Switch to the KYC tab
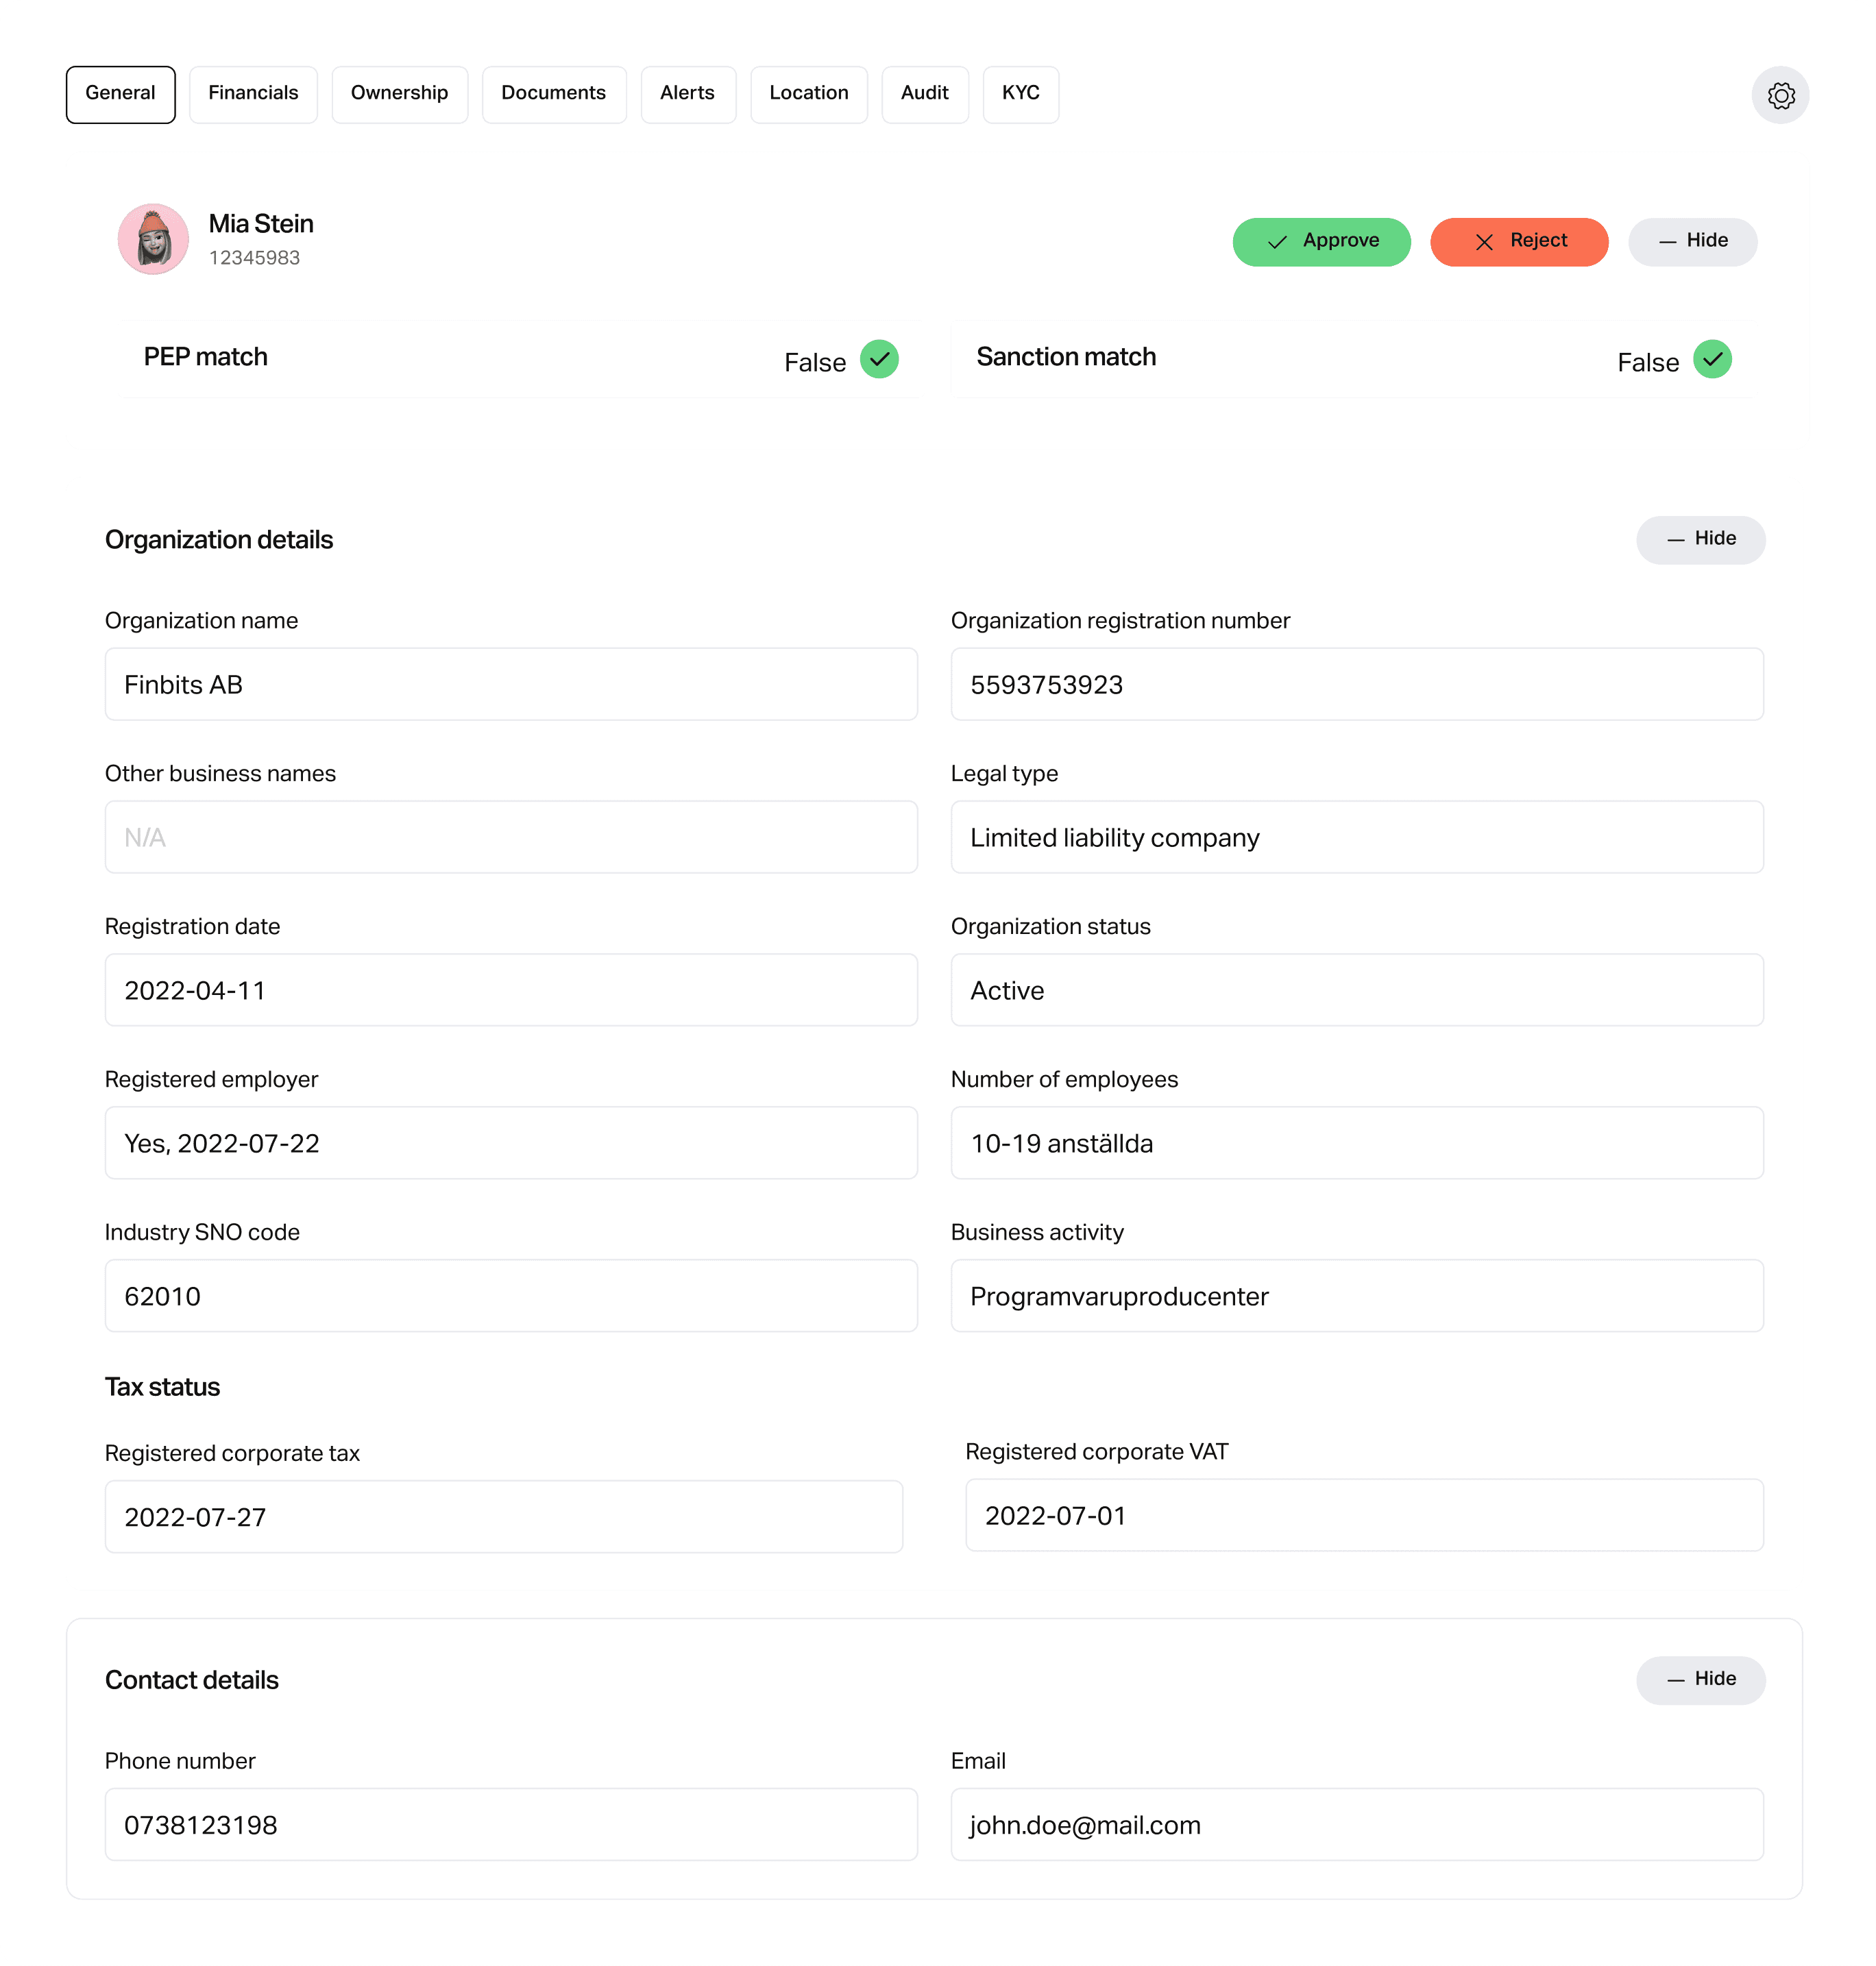This screenshot has width=1876, height=1966. (1020, 94)
